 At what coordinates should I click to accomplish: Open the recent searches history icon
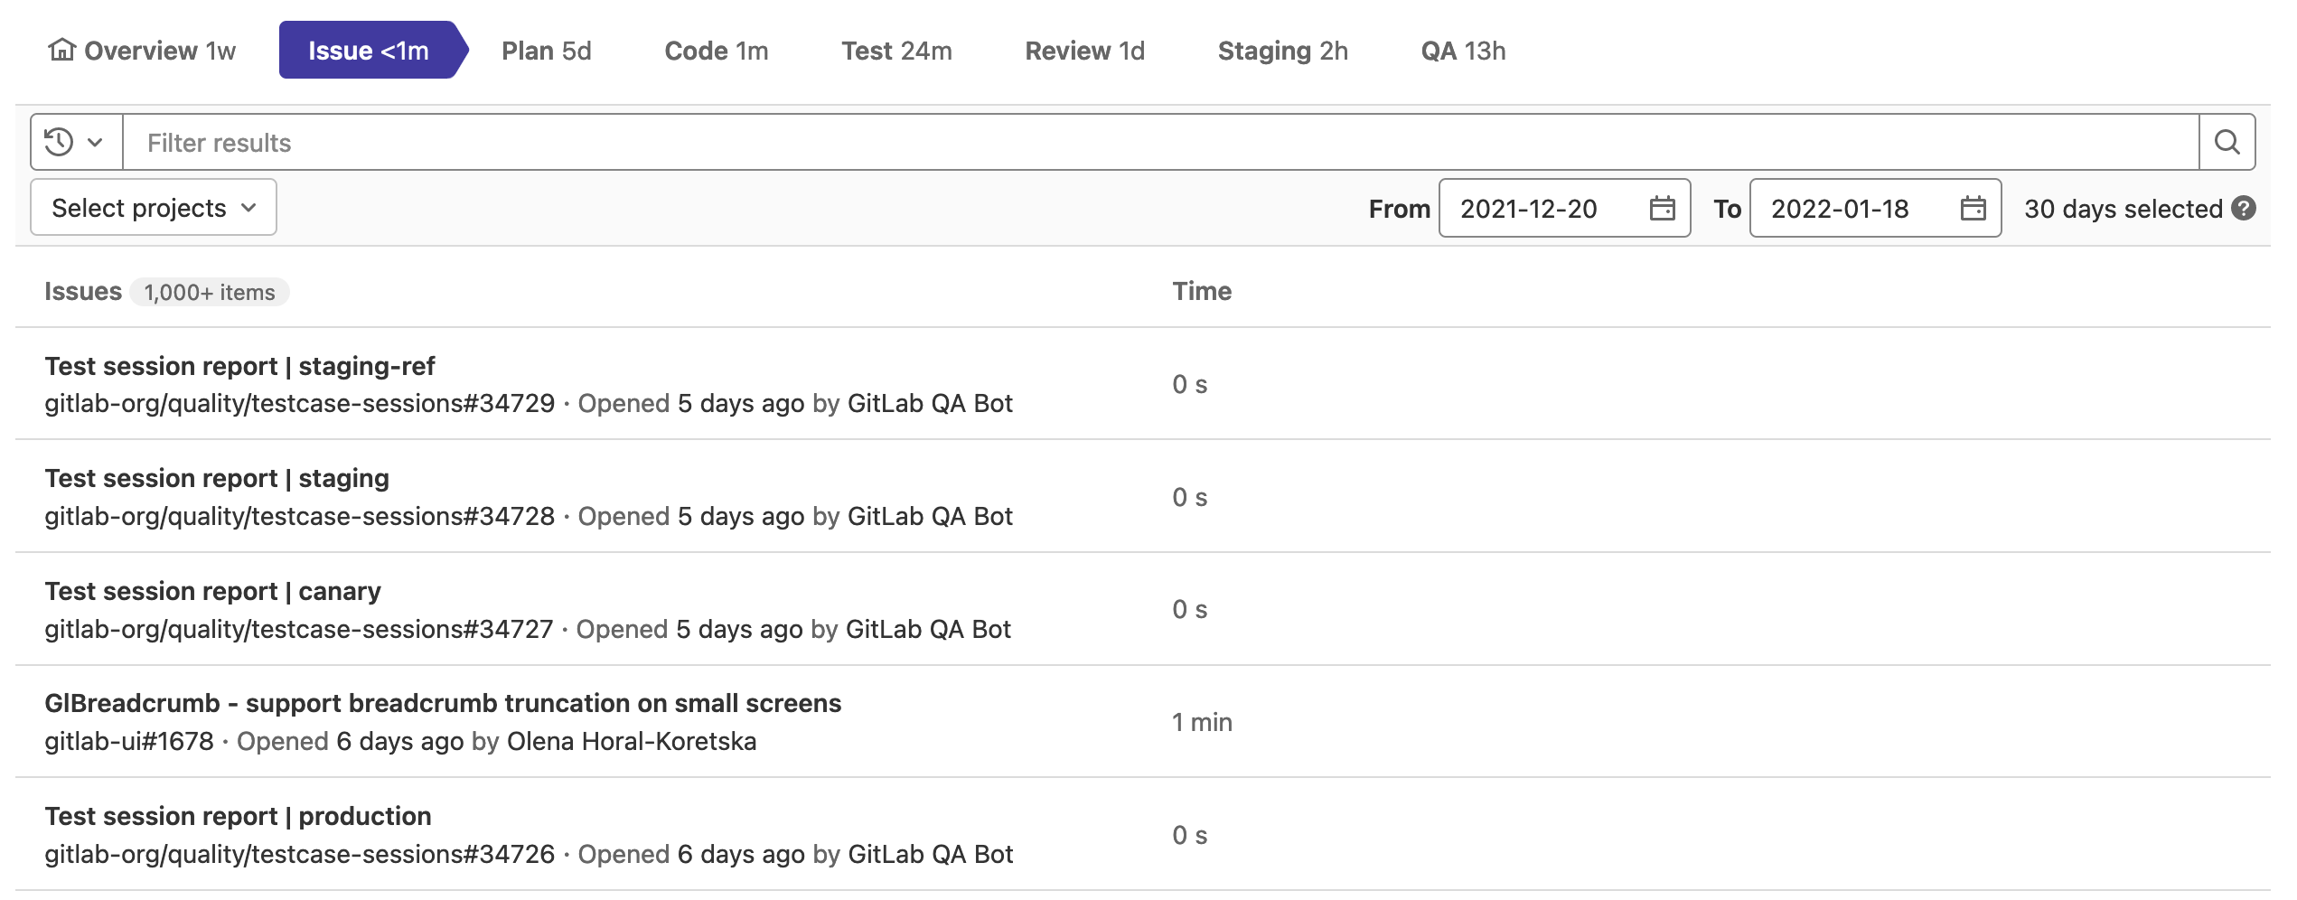point(57,142)
